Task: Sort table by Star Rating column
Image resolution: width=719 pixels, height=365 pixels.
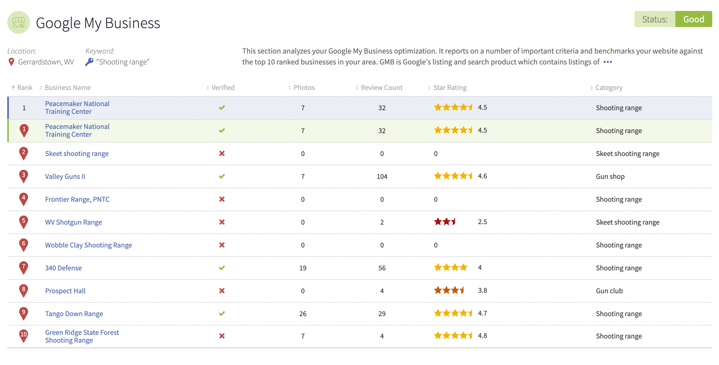Action: (447, 88)
